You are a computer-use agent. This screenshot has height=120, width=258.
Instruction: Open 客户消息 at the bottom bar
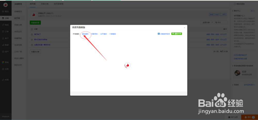(x=233, y=117)
